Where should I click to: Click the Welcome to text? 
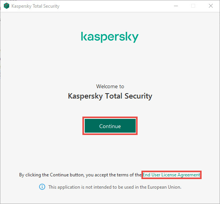coord(110,86)
